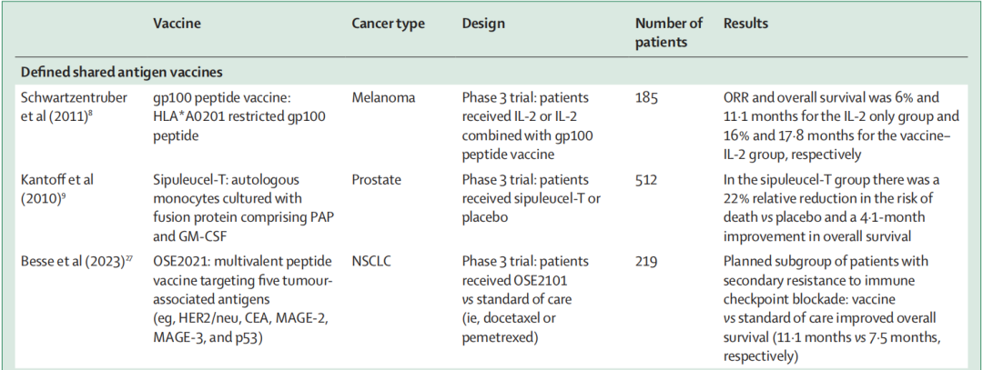Click the Cancer type column header
Viewport: 983px width, 370px height.
(x=388, y=24)
